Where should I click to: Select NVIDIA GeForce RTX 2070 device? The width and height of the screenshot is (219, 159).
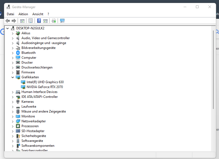(45, 87)
